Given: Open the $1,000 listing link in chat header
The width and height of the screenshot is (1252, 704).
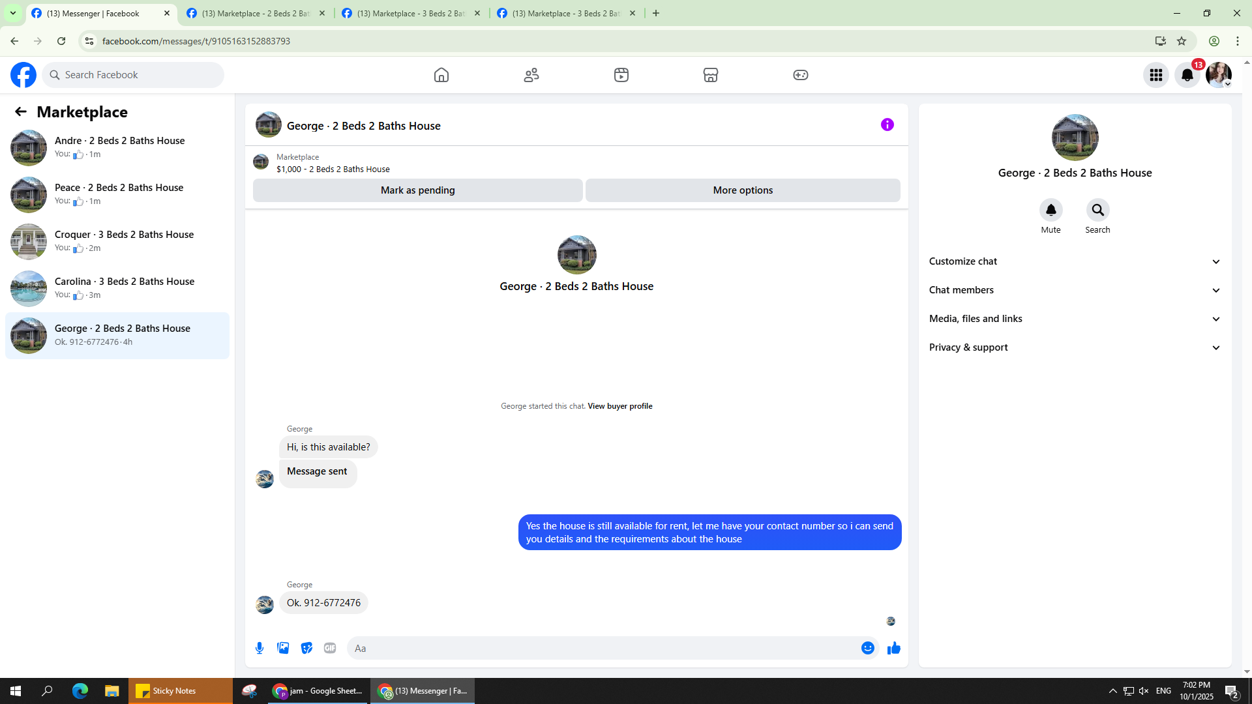Looking at the screenshot, I should coord(333,169).
